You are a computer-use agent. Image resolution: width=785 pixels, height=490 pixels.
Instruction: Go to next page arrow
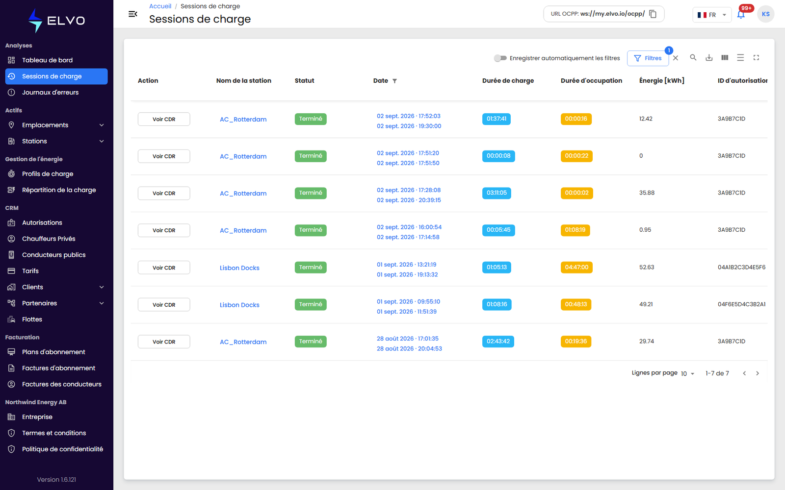coord(758,373)
